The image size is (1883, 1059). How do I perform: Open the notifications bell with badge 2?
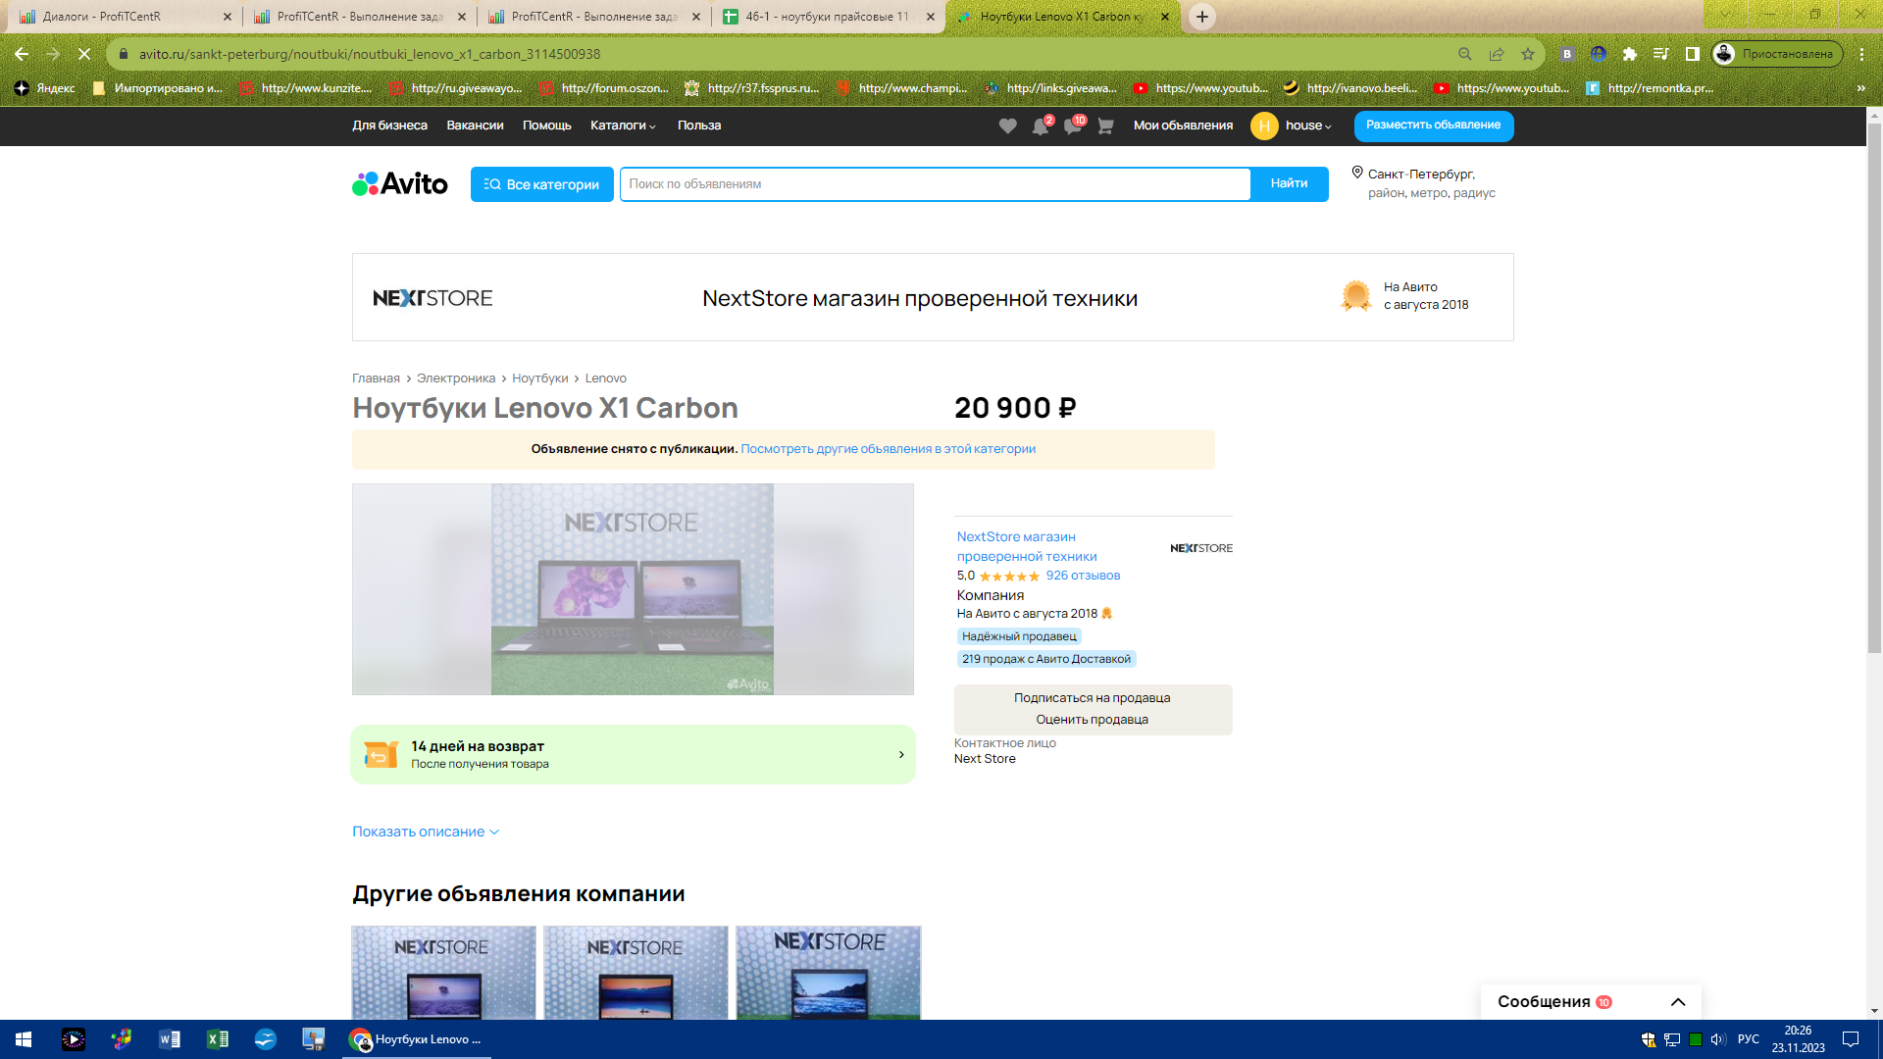(1039, 126)
